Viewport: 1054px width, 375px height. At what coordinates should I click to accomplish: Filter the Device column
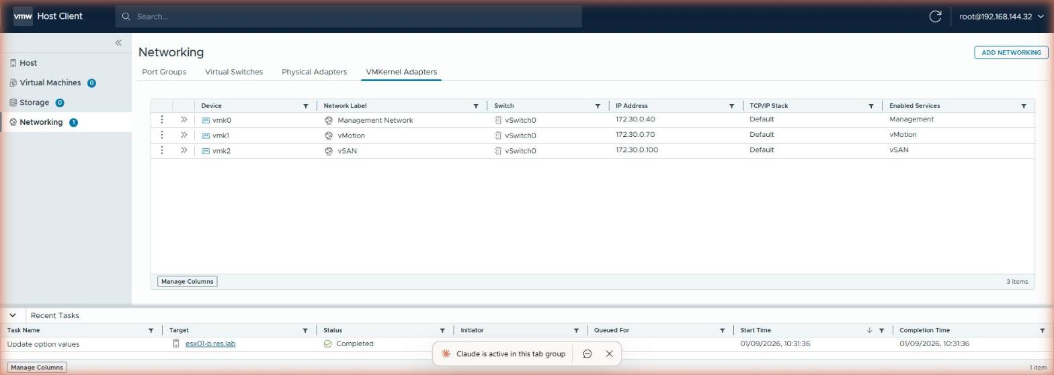305,106
